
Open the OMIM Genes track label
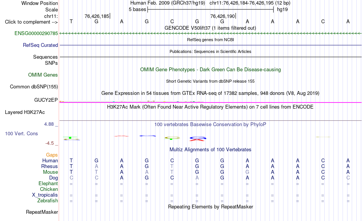tap(43, 75)
